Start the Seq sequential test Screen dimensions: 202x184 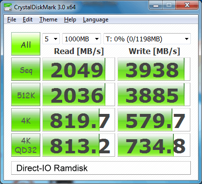pyautogui.click(x=26, y=69)
